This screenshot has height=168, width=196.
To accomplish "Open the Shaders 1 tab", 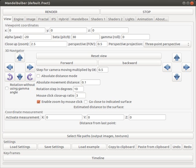I will click(98, 19).
